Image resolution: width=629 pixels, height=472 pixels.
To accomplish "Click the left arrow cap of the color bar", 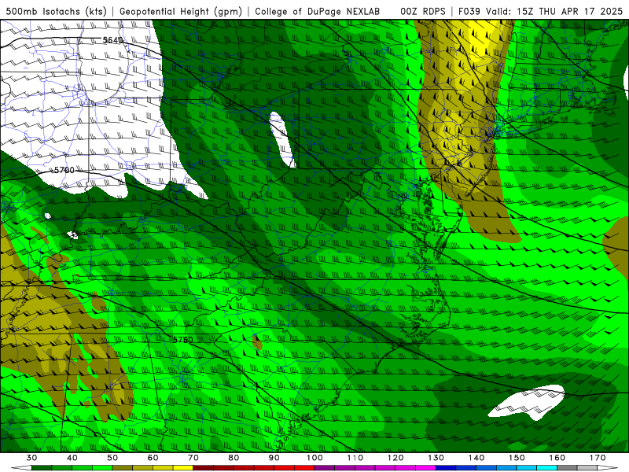I will point(21,468).
